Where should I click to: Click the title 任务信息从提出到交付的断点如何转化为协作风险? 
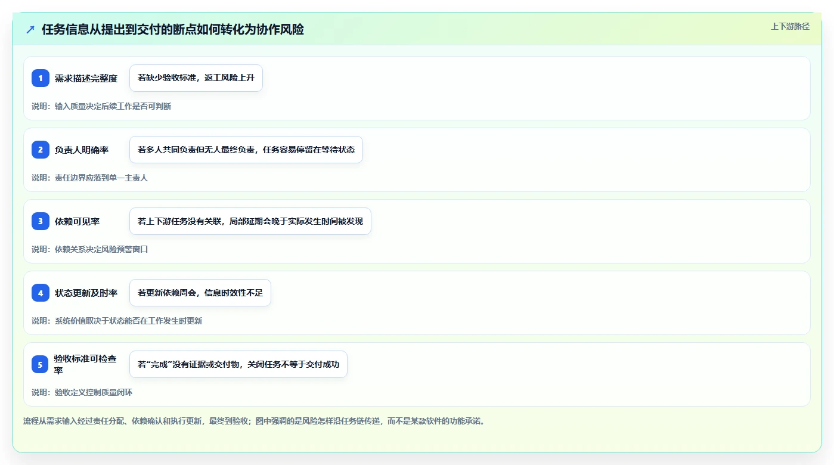[x=173, y=29]
